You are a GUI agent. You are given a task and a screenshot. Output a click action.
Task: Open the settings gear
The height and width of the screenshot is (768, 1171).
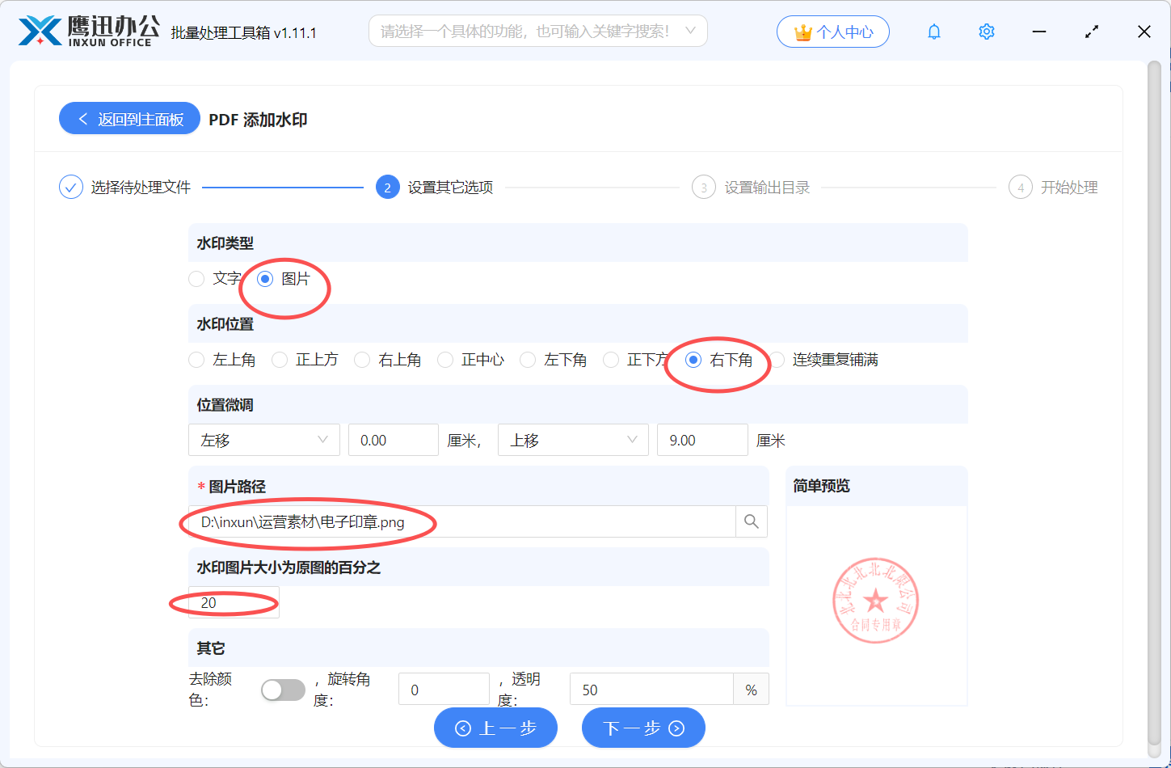click(986, 31)
